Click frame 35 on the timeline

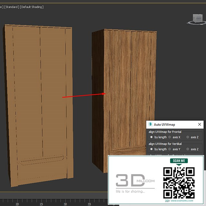tap(89, 204)
